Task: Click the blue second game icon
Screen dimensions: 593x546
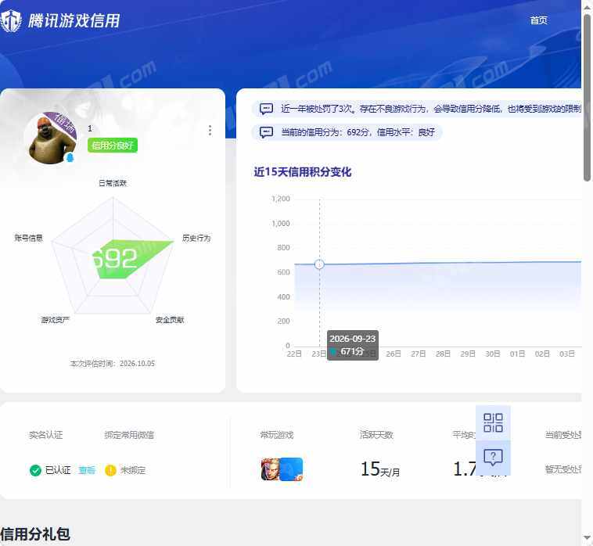Action: pos(292,469)
